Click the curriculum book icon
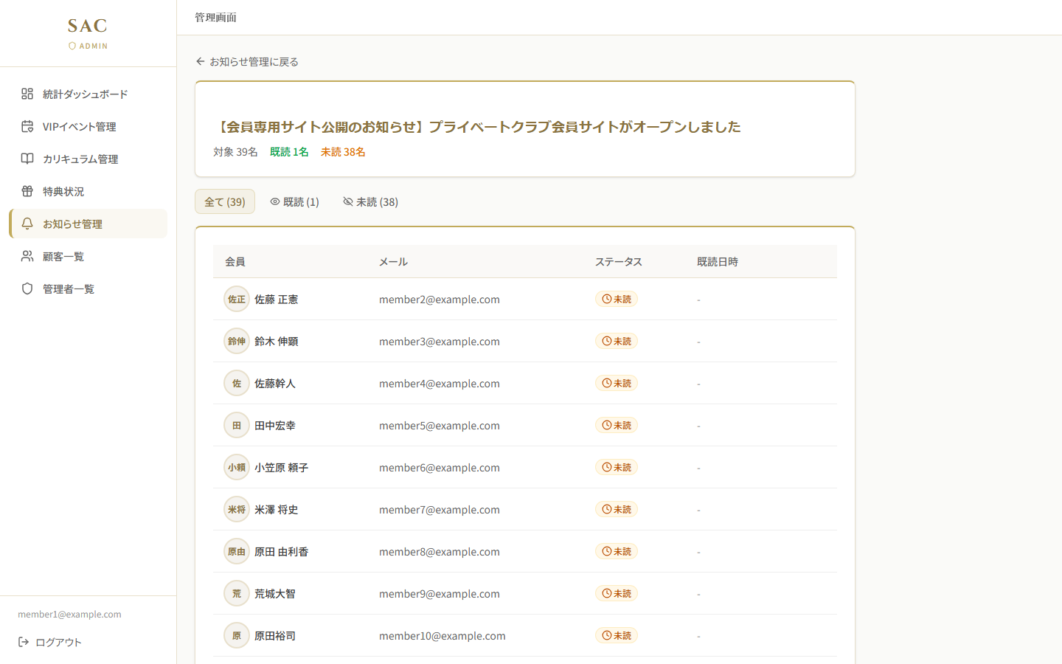The image size is (1062, 664). tap(27, 159)
